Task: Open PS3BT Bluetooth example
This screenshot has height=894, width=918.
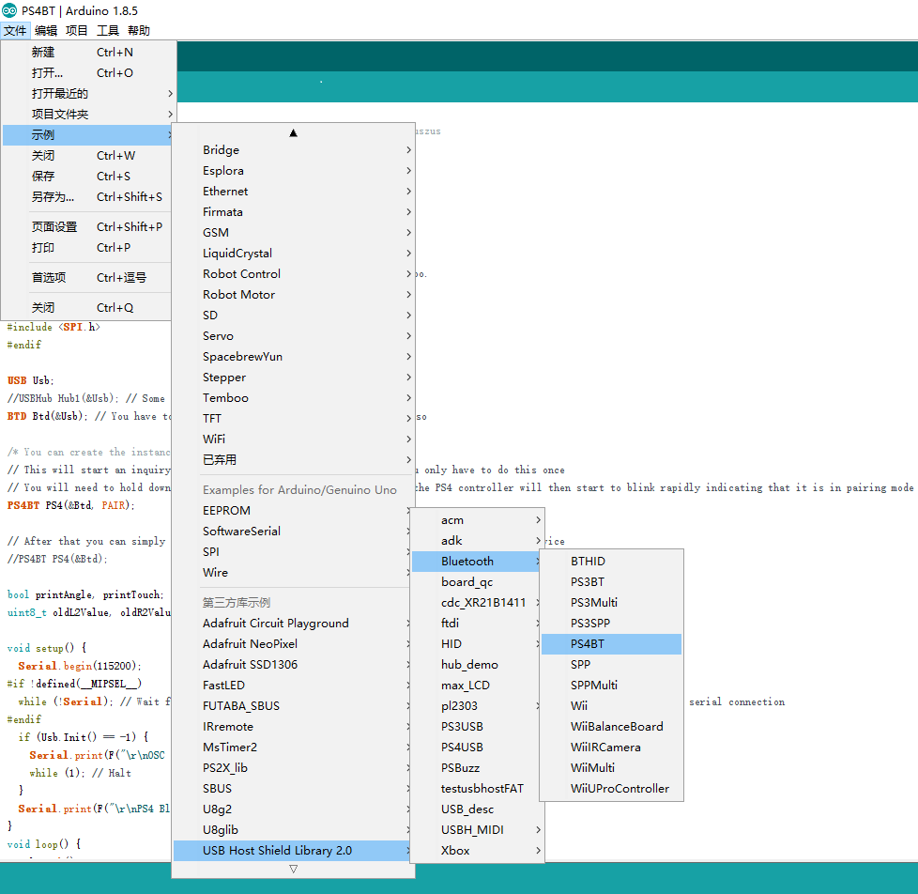Action: pyautogui.click(x=611, y=581)
